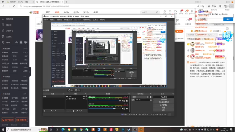
Task: Hide game capture source via eye icon
Action: coord(83,97)
